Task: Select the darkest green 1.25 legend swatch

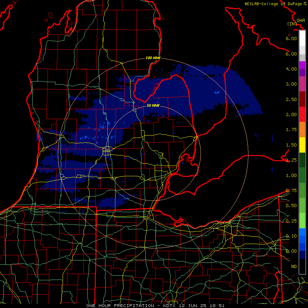Action: click(302, 160)
